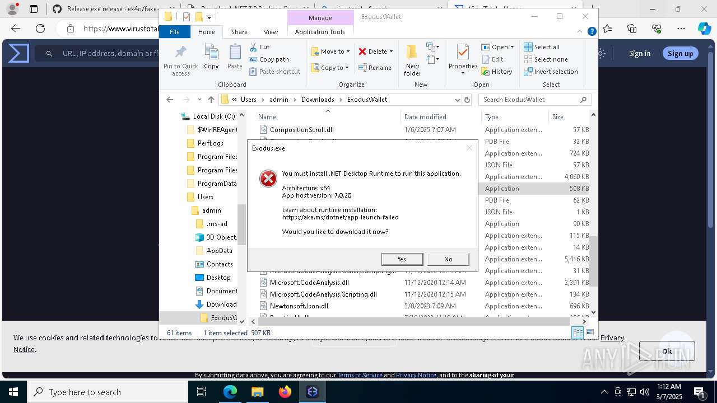
Task: Select the AppData folder in navigation tree
Action: (x=219, y=251)
